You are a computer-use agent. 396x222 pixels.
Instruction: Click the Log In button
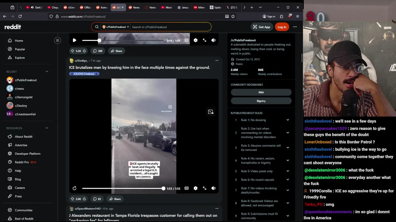tap(282, 27)
